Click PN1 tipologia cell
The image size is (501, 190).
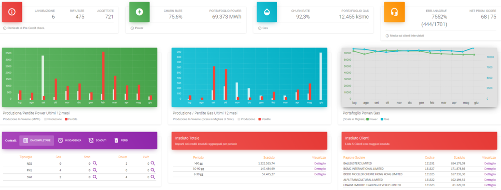(29, 170)
